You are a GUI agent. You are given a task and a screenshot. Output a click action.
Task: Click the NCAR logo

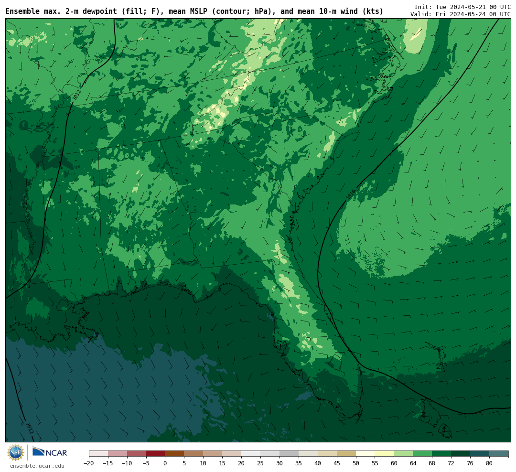(50, 452)
